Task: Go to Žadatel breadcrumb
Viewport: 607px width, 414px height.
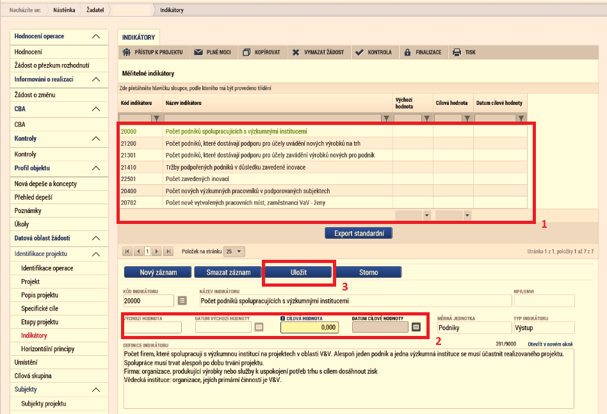Action: coord(95,10)
